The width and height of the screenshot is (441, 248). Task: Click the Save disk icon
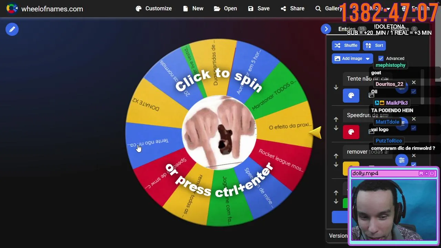(251, 9)
